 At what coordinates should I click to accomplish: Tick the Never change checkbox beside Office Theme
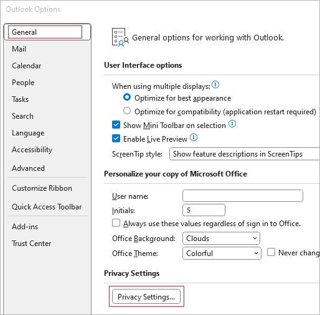271,252
